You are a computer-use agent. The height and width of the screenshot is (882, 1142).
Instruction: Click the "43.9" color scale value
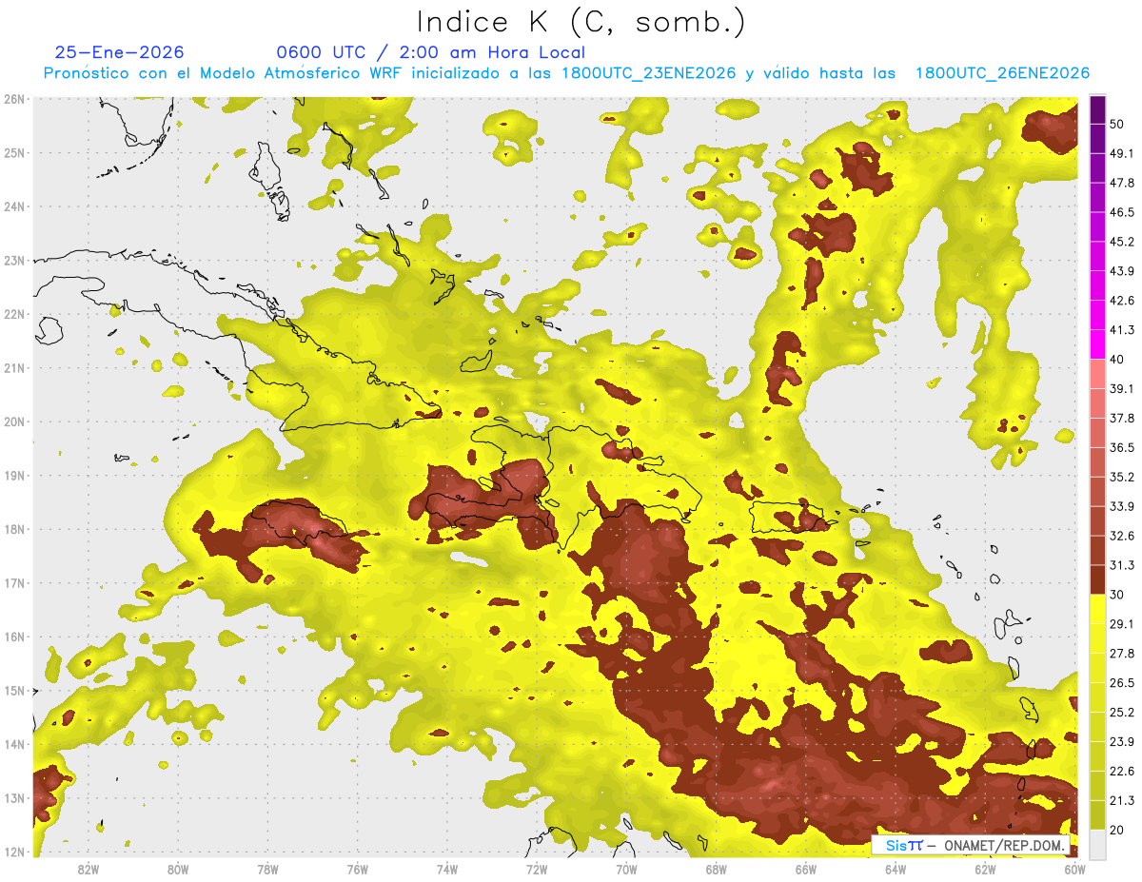coord(1122,271)
